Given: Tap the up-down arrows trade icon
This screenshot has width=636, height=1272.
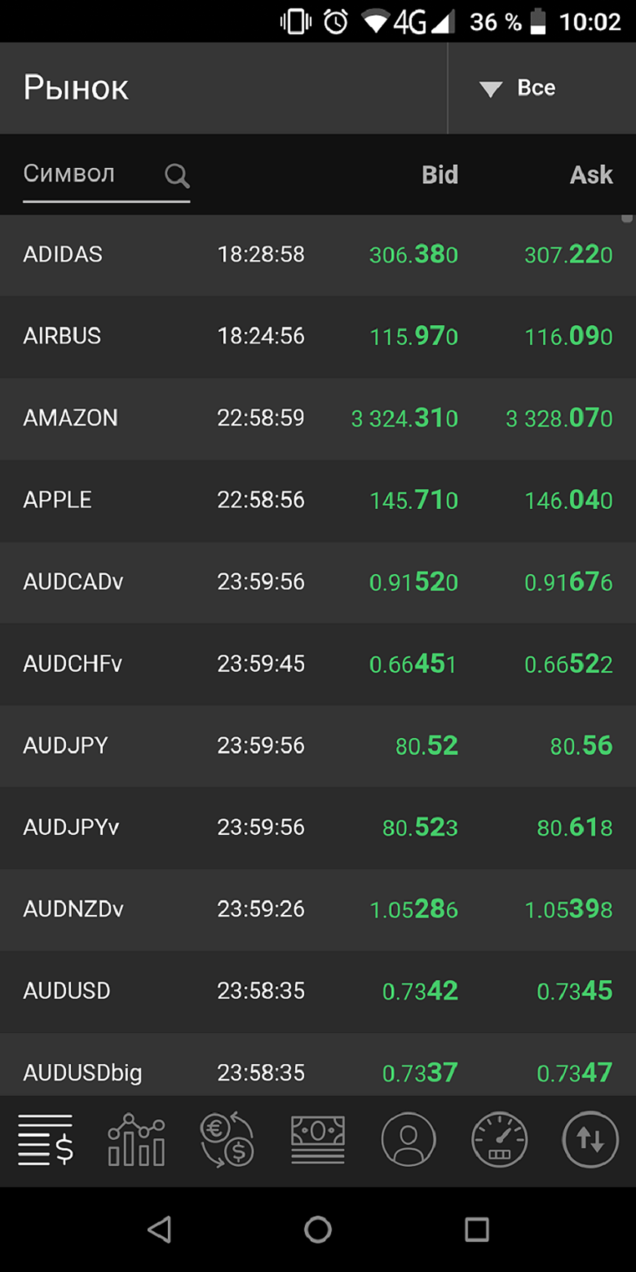Looking at the screenshot, I should tap(590, 1139).
